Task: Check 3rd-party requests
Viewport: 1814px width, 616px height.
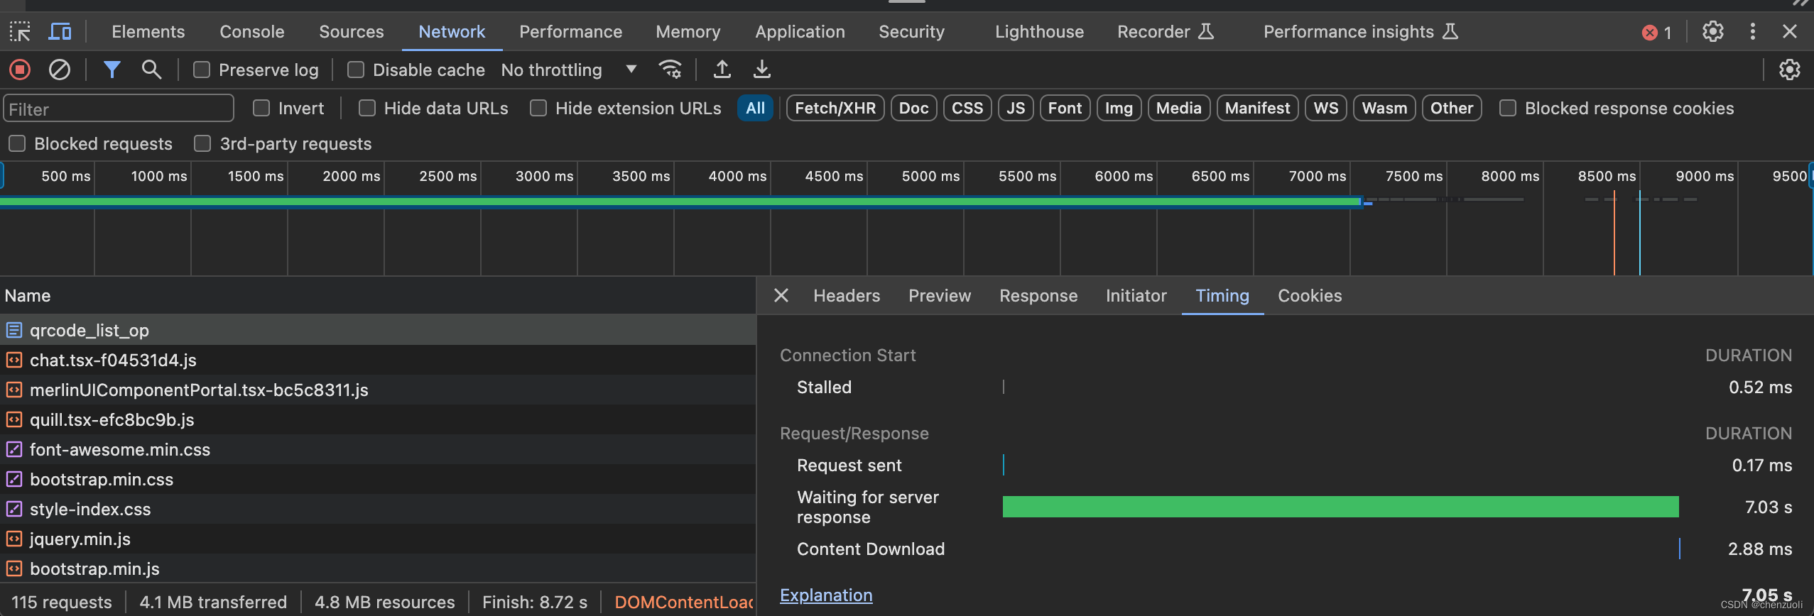Action: pyautogui.click(x=202, y=143)
